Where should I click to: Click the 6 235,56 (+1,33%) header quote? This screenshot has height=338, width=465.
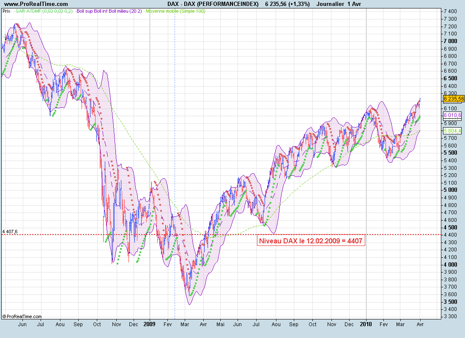[287, 4]
